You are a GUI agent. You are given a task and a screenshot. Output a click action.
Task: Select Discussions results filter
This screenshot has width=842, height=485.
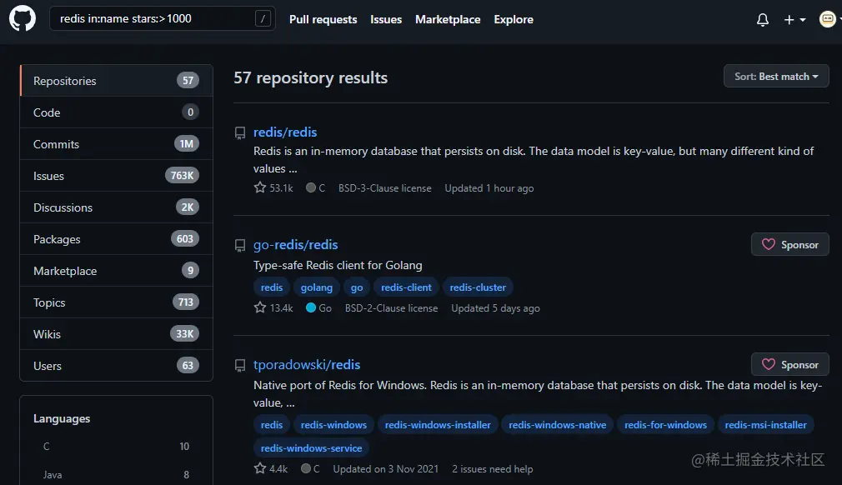tap(117, 207)
